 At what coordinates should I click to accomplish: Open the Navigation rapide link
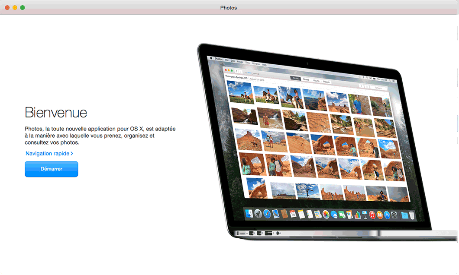click(x=49, y=153)
